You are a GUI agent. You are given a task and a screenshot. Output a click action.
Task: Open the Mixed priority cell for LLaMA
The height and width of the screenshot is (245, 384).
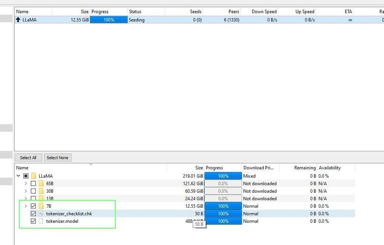click(x=261, y=176)
